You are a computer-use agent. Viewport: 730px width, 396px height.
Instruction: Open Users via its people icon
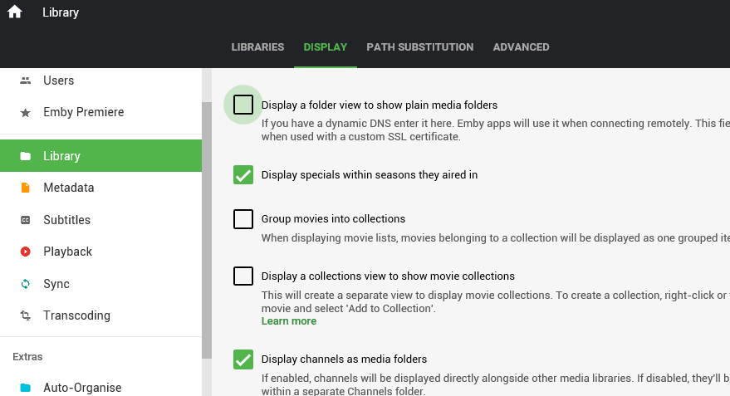[26, 81]
